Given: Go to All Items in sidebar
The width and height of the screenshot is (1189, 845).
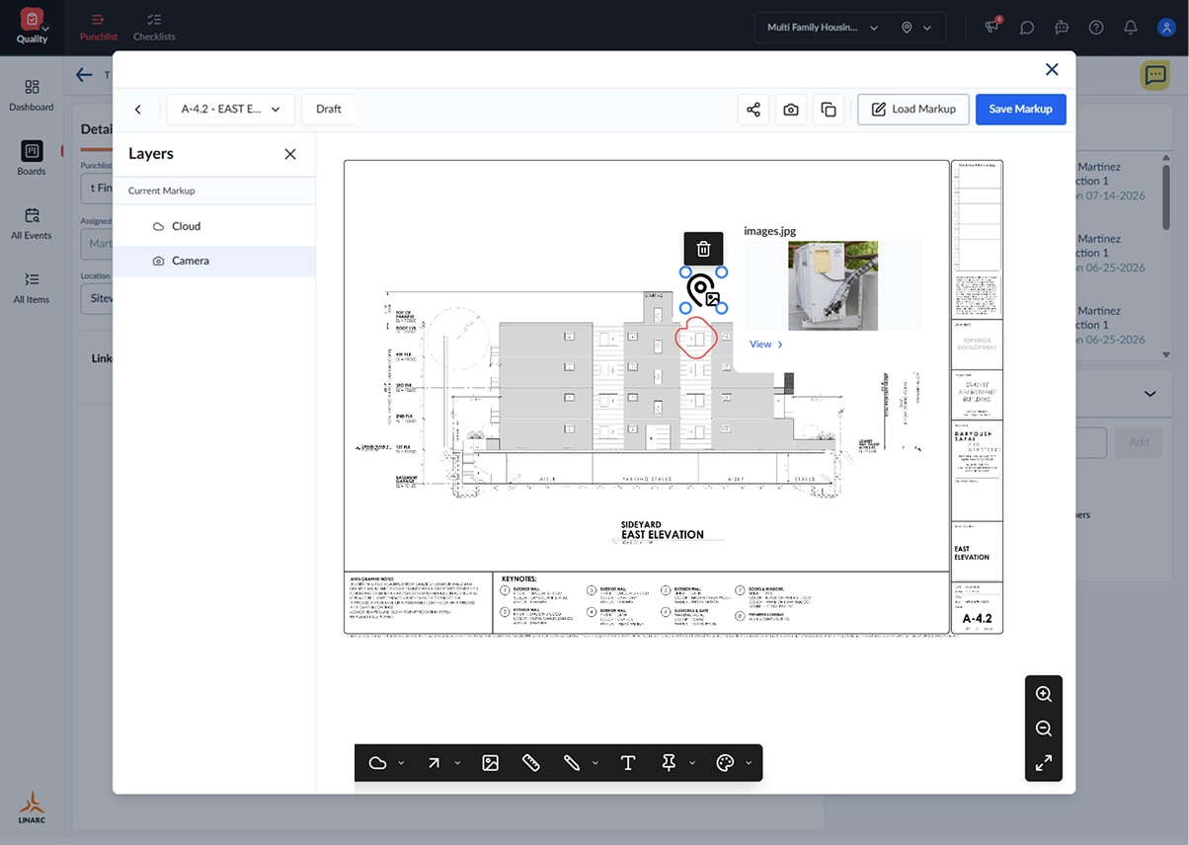Looking at the screenshot, I should [x=32, y=287].
